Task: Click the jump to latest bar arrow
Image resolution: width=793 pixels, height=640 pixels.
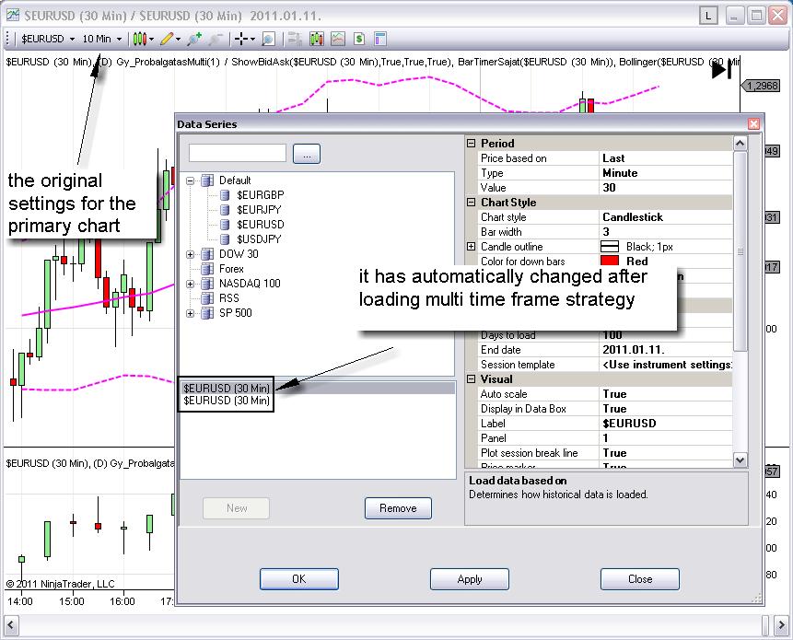Action: coord(722,70)
